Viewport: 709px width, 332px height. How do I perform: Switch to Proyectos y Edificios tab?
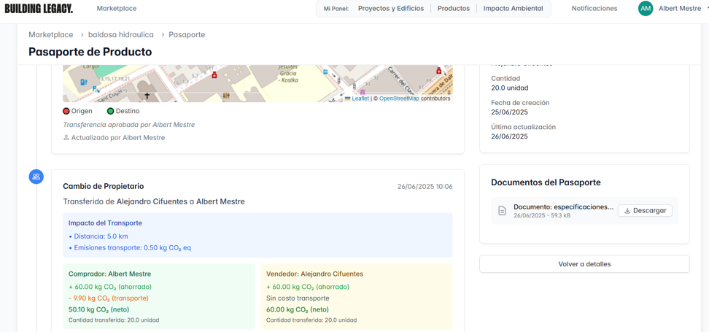click(390, 9)
